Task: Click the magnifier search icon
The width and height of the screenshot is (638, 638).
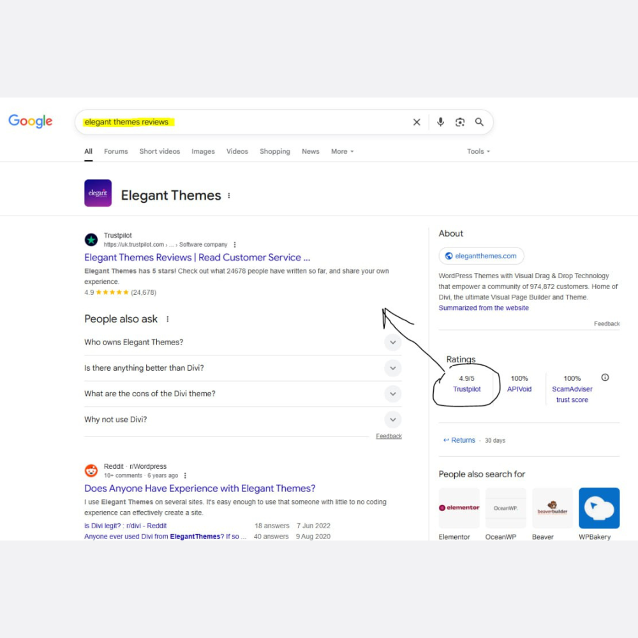Action: [x=479, y=122]
